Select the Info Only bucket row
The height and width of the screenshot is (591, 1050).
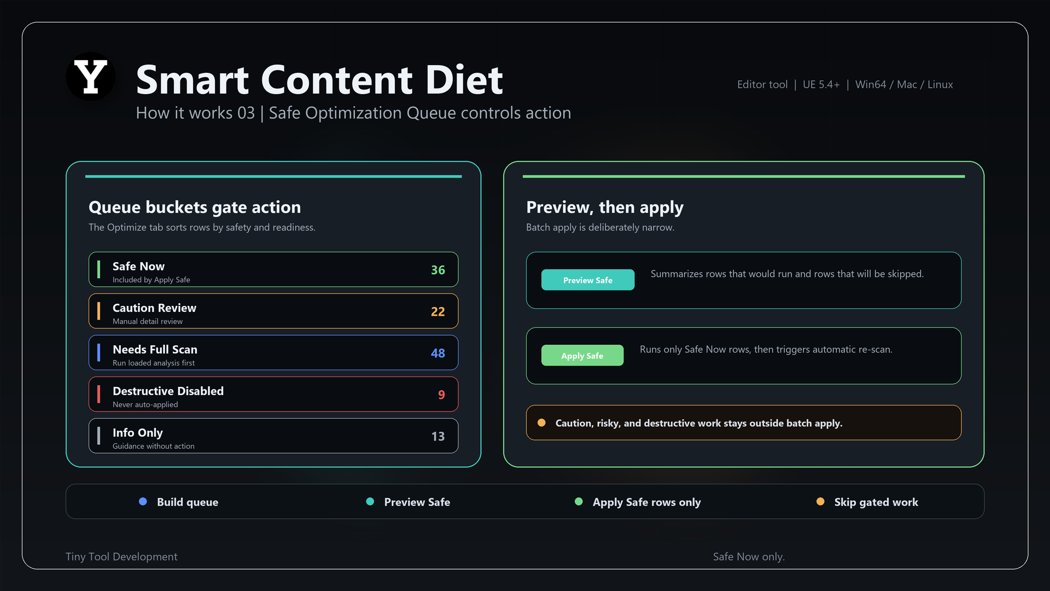[x=273, y=436]
